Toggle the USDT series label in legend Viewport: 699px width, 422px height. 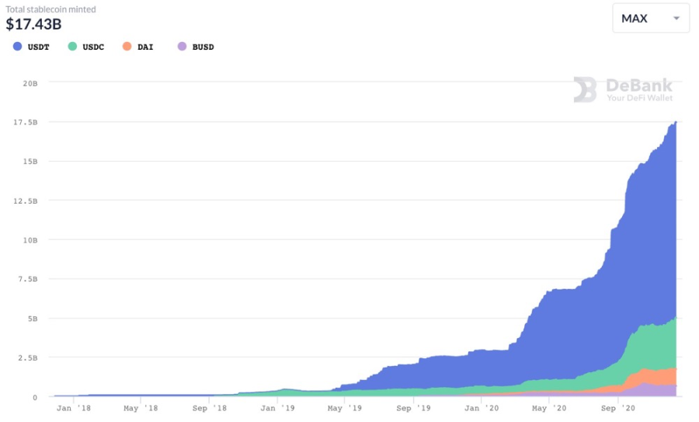click(x=38, y=47)
